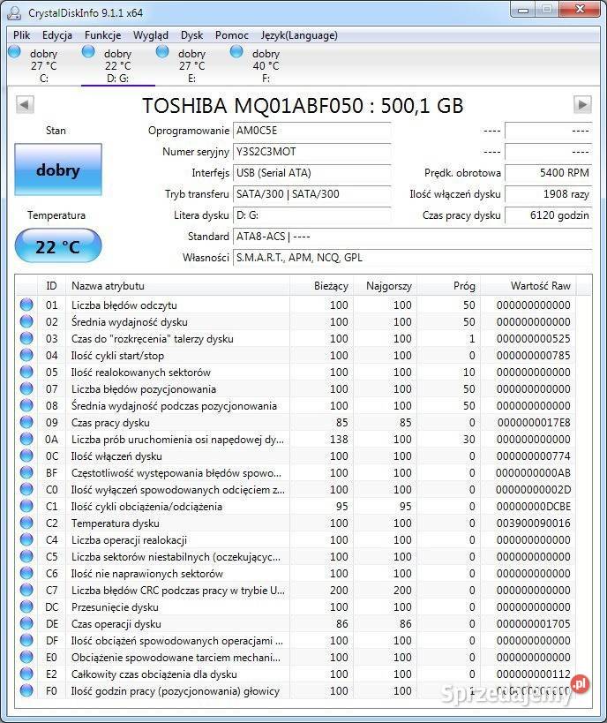Open the Edycja menu

pyautogui.click(x=57, y=35)
